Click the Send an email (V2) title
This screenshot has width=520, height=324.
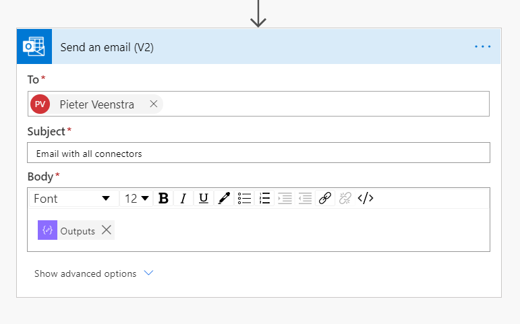point(107,47)
